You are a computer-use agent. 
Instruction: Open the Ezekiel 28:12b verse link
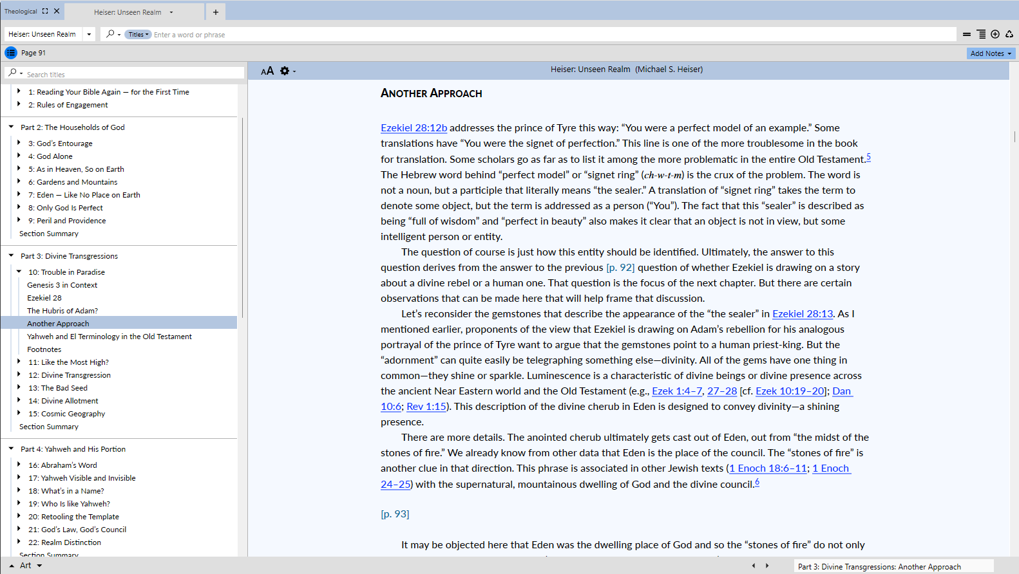click(x=414, y=128)
